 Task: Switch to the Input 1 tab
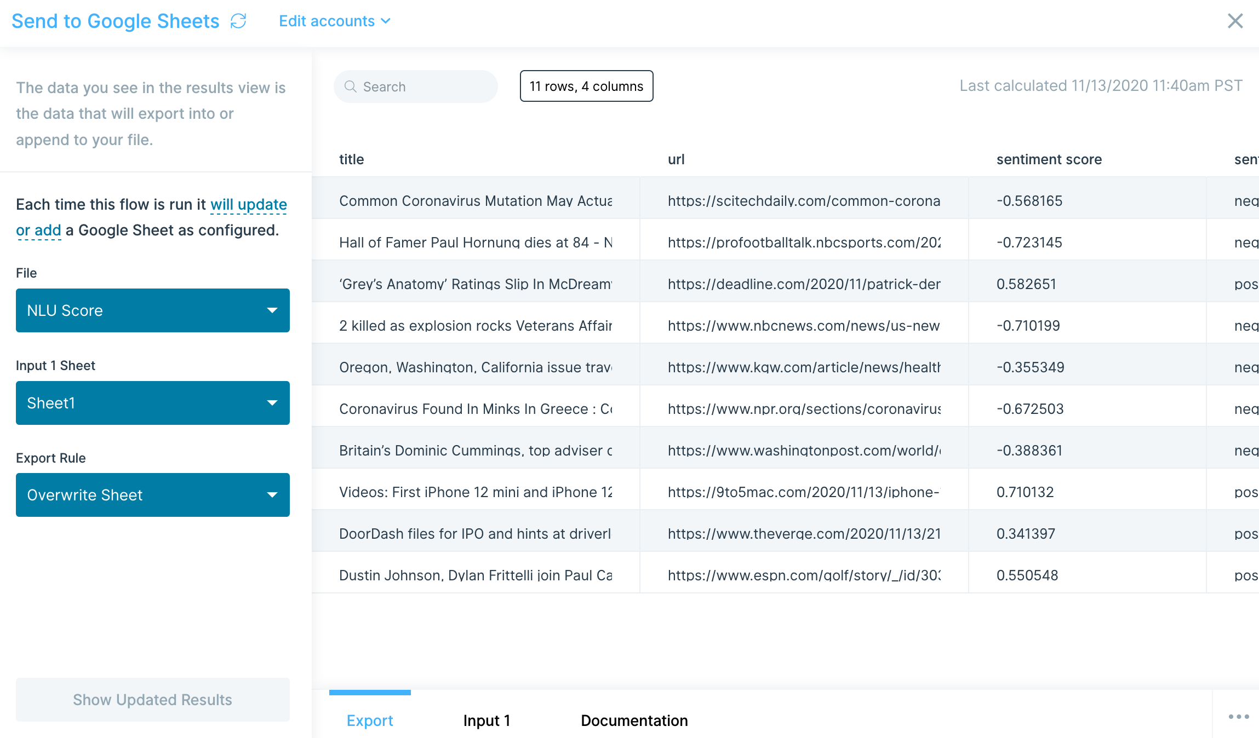(x=487, y=720)
